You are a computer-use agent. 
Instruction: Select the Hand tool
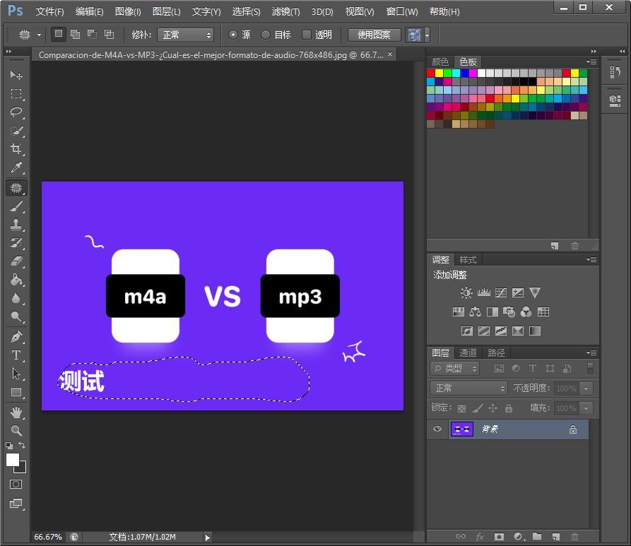16,412
